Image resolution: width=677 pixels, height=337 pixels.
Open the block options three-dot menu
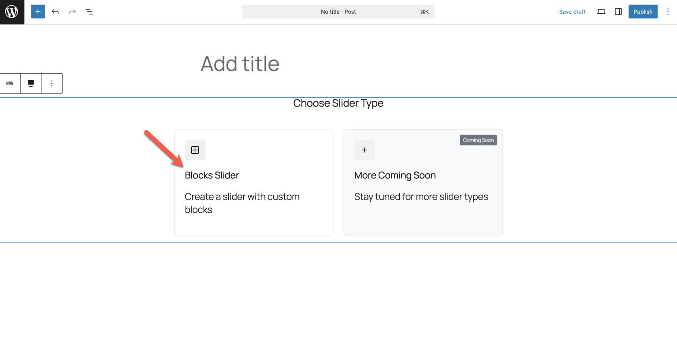coord(52,83)
